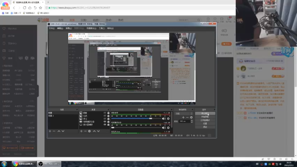The image size is (297, 167).
Task: Click the browser address bar URL
Action: point(81,8)
